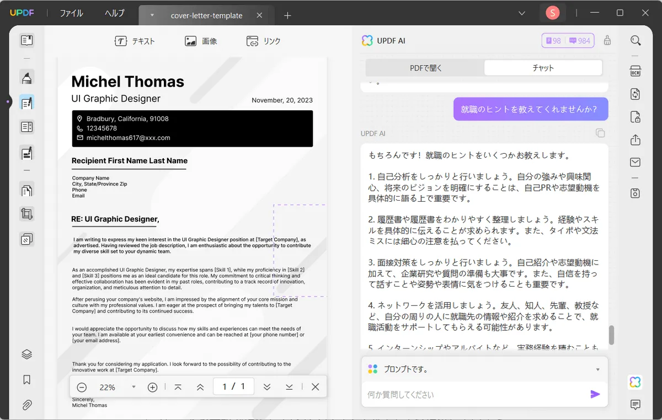Screen dimensions: 662x420
Task: Select the Recipient First Name Last Name heading
Action: click(130, 161)
